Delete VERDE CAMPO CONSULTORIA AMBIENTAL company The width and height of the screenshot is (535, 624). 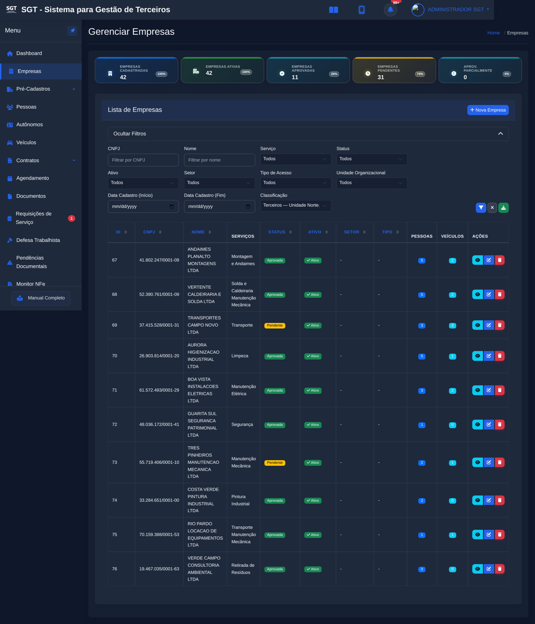[500, 569]
